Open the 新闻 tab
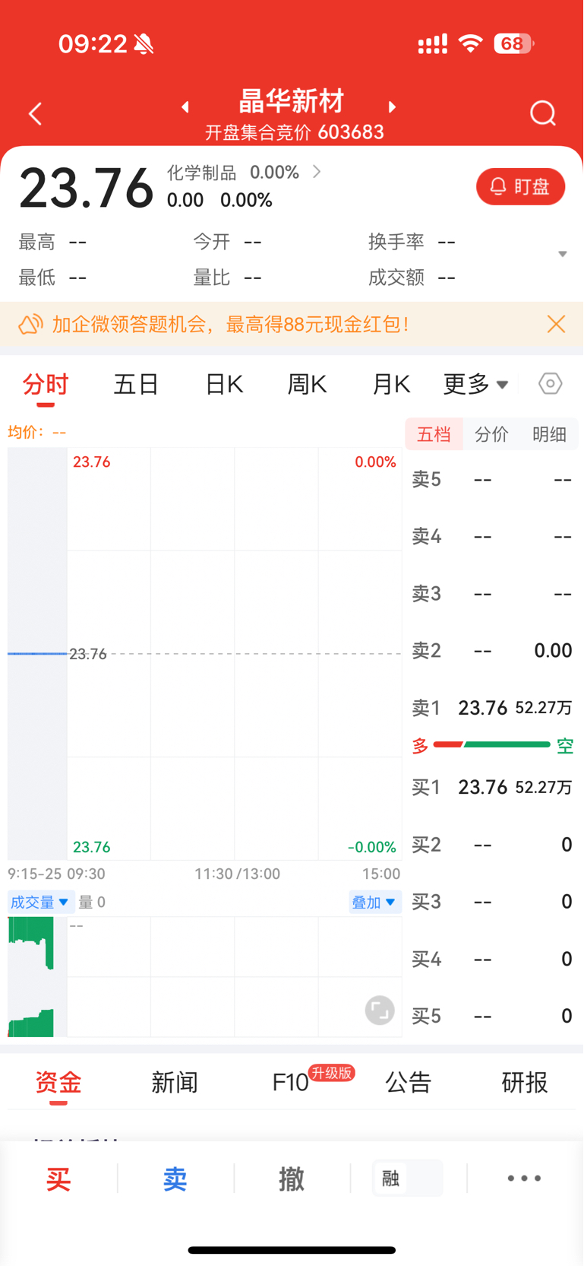 click(x=175, y=1082)
